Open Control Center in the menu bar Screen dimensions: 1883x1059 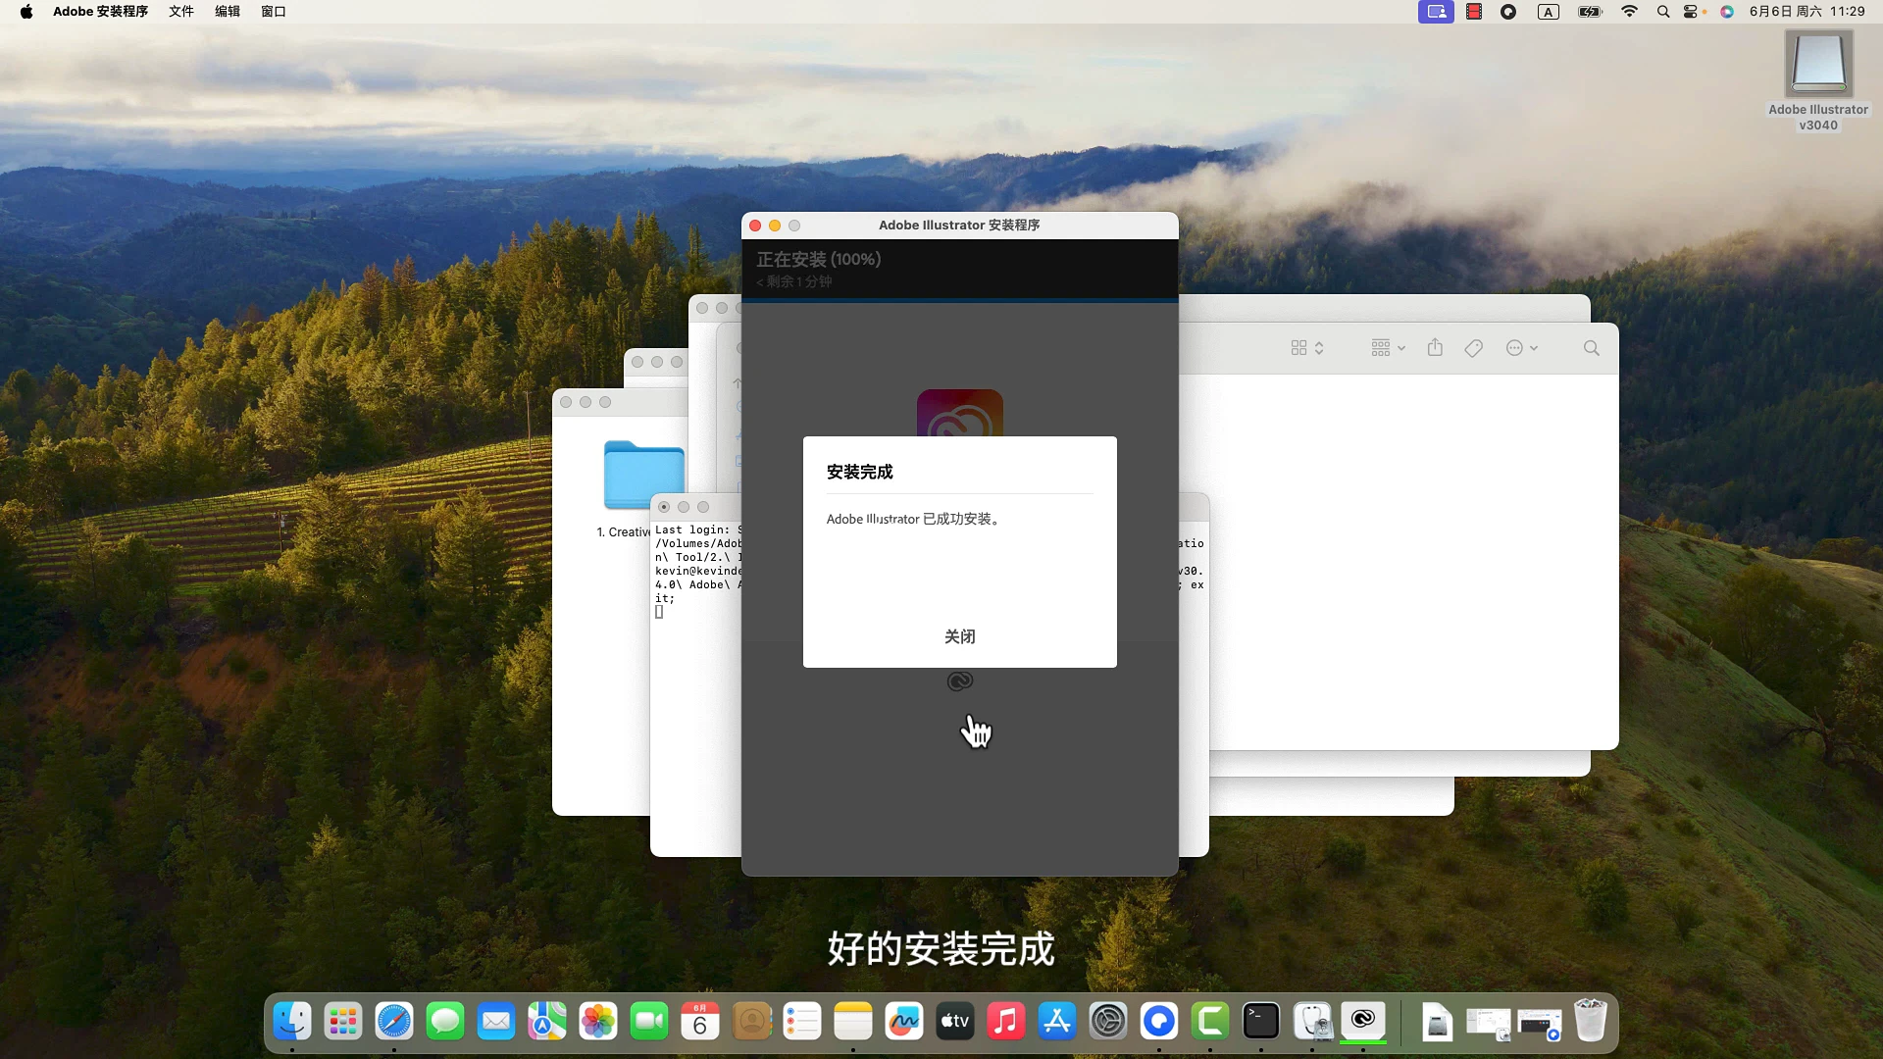point(1692,12)
